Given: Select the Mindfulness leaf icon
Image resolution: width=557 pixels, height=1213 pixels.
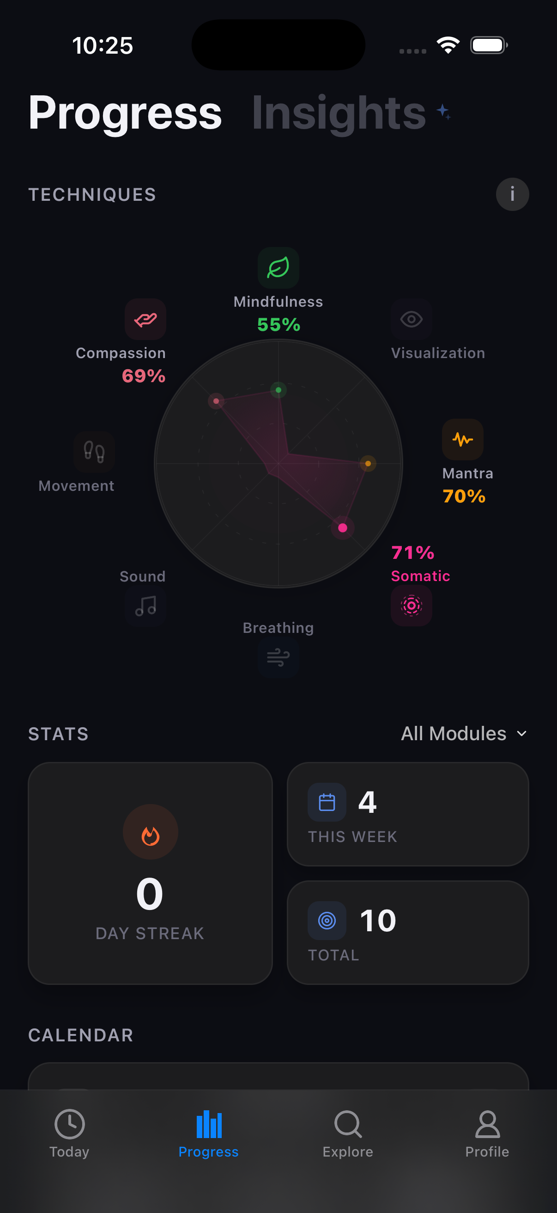Looking at the screenshot, I should pyautogui.click(x=278, y=267).
